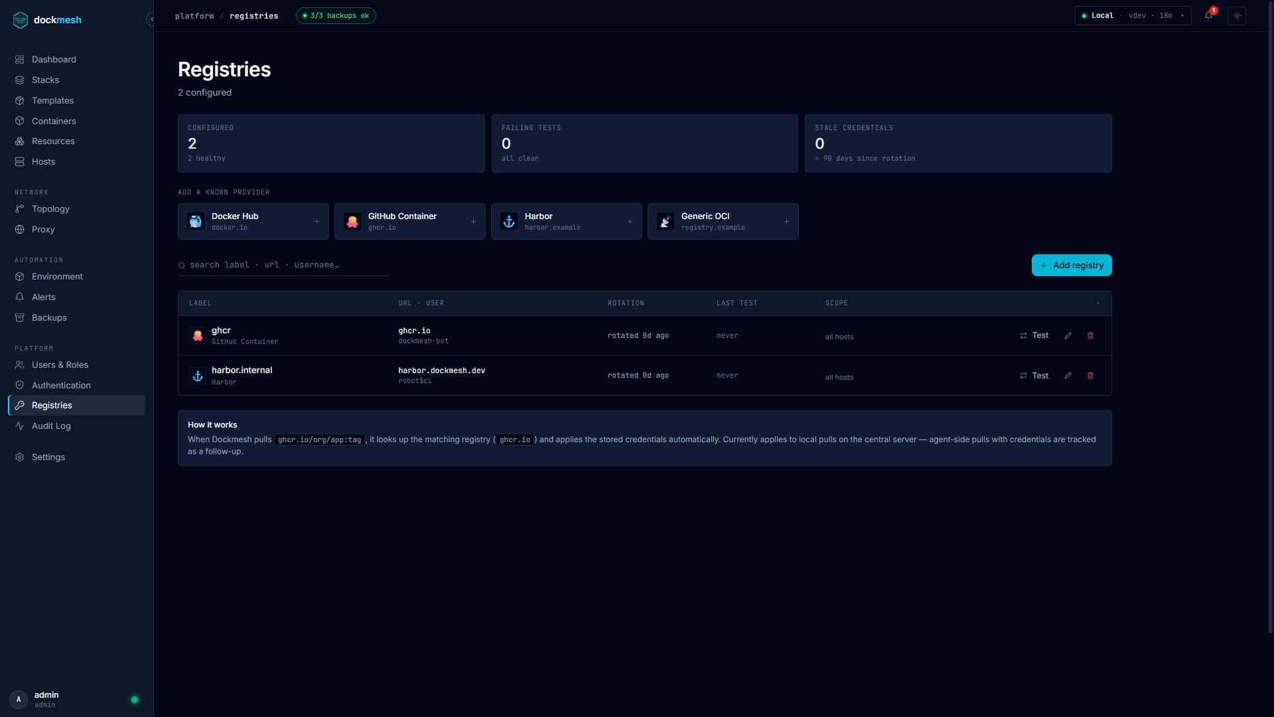Select Hosts in the sidebar
Image resolution: width=1274 pixels, height=717 pixels.
click(x=76, y=161)
